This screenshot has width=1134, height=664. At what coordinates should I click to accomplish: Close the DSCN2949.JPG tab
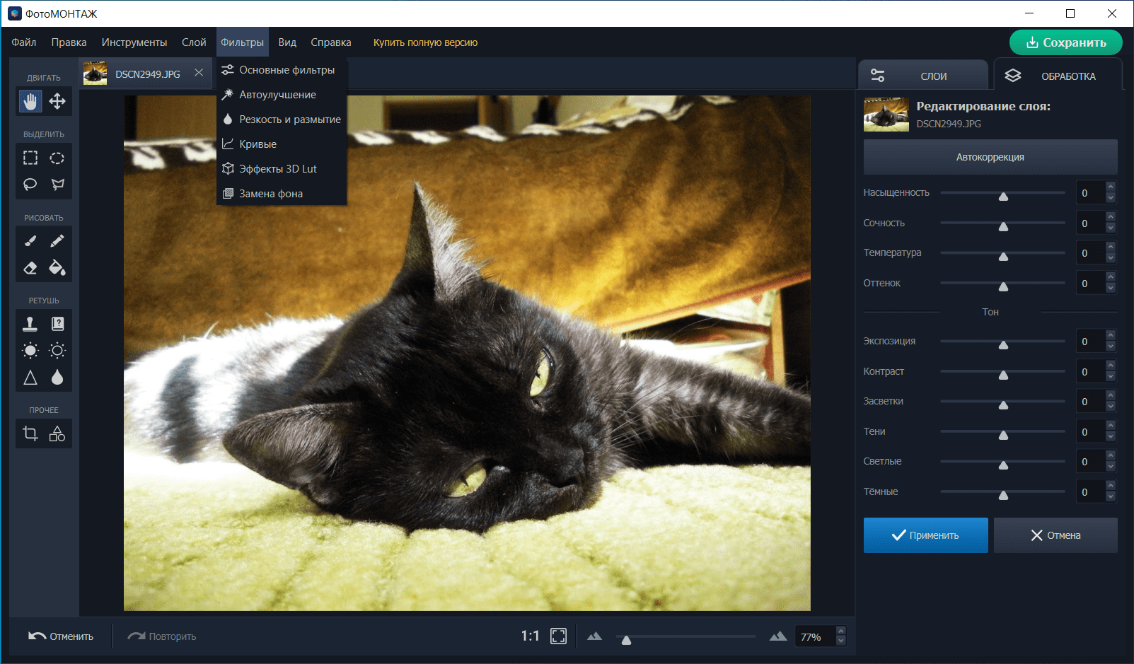point(199,73)
